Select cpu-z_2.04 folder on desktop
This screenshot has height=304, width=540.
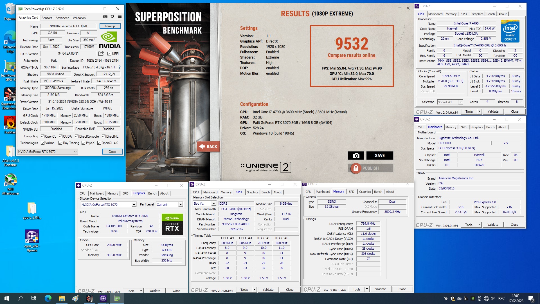(32, 211)
